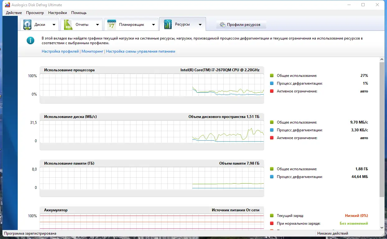Click the 44,64 МБ defrag memory value
The width and height of the screenshot is (387, 239).
click(360, 177)
